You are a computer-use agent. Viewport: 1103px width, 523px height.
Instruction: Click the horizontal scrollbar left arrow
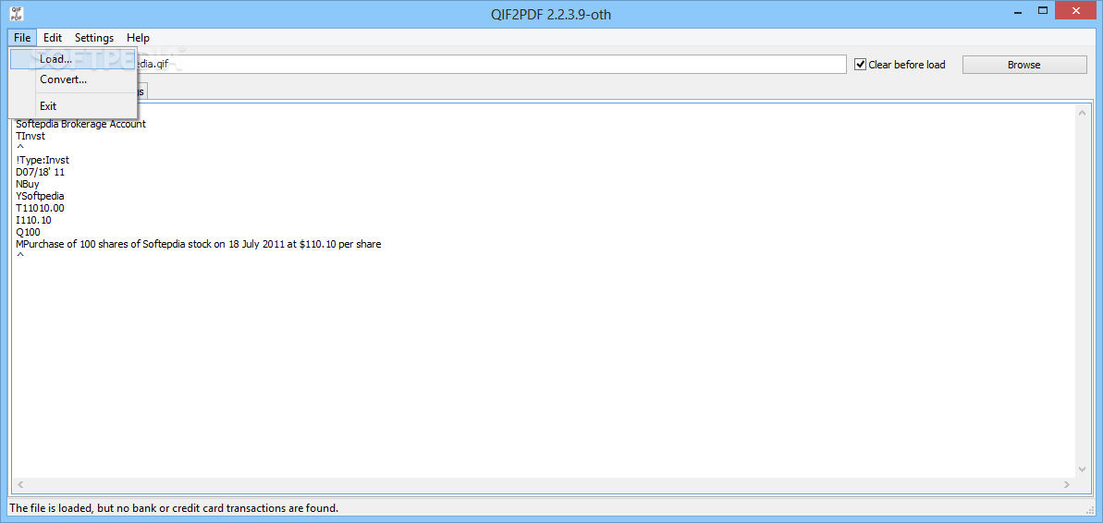click(x=20, y=485)
